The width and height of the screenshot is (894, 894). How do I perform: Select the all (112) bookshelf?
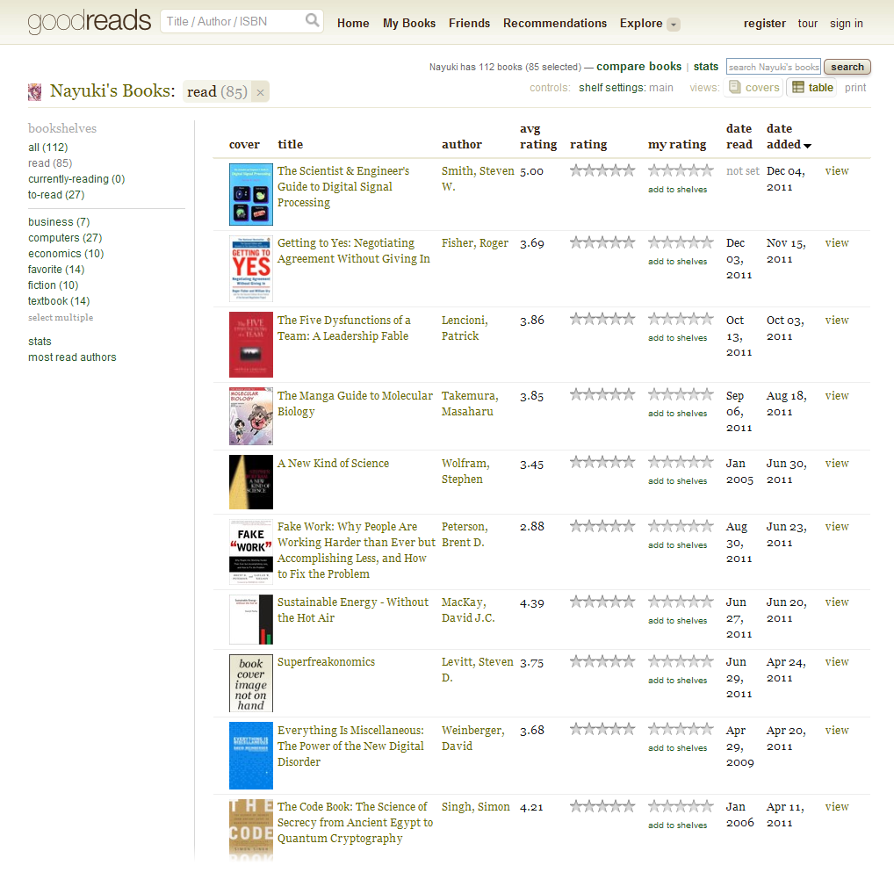(48, 148)
